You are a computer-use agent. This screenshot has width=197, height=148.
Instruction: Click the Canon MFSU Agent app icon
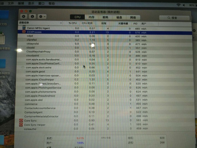pos(24,28)
